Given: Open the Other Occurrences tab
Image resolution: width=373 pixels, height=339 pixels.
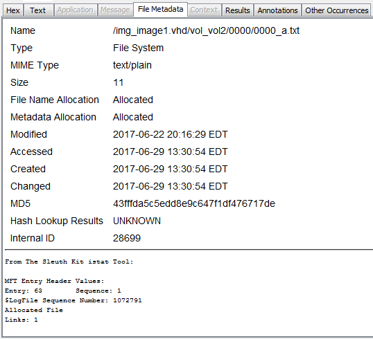Looking at the screenshot, I should (337, 10).
